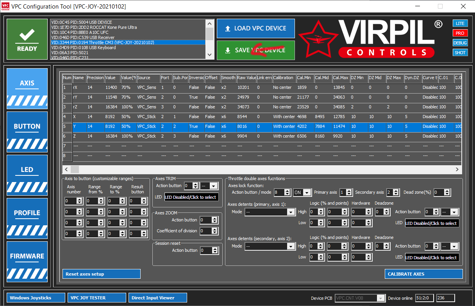Click the upload arrow on LOAD VPC DEVICE
Screen dimensions: 475x306
click(x=228, y=28)
